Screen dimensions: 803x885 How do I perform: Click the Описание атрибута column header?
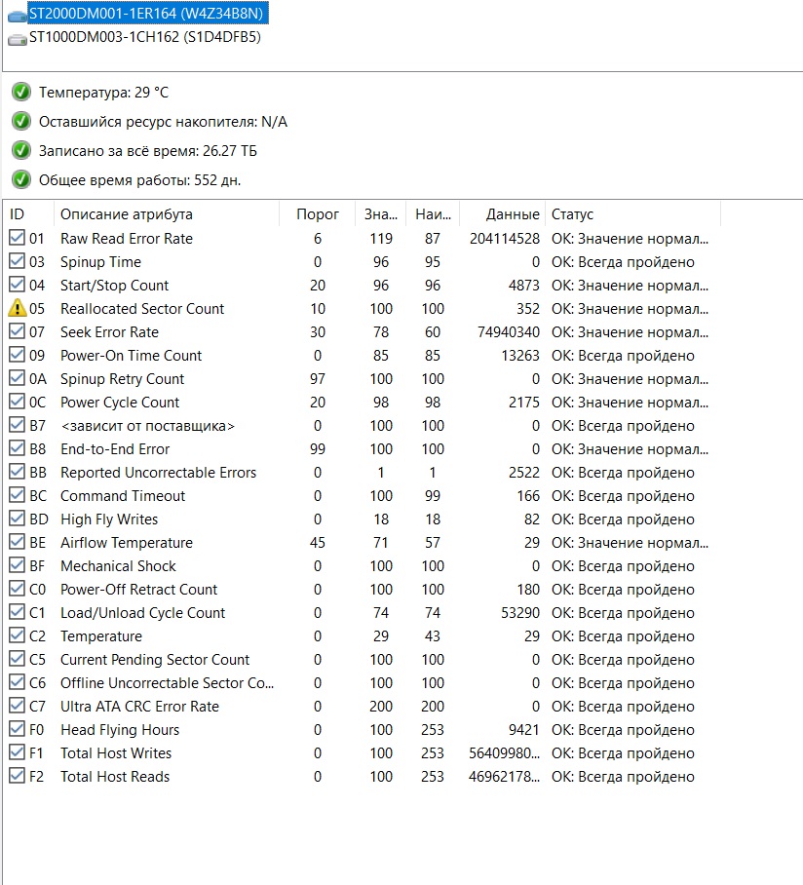coord(127,214)
